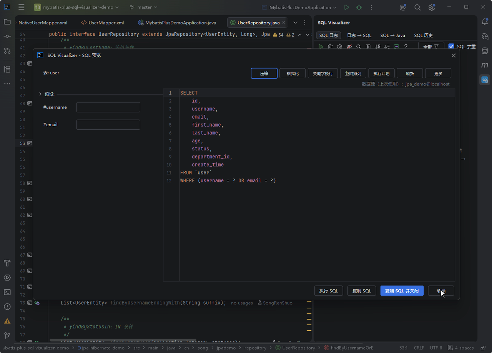Screen dimensions: 492x353
Task: Open the mybatis-plus-sql-visualizer-demo project dropdown
Action: click(x=76, y=7)
